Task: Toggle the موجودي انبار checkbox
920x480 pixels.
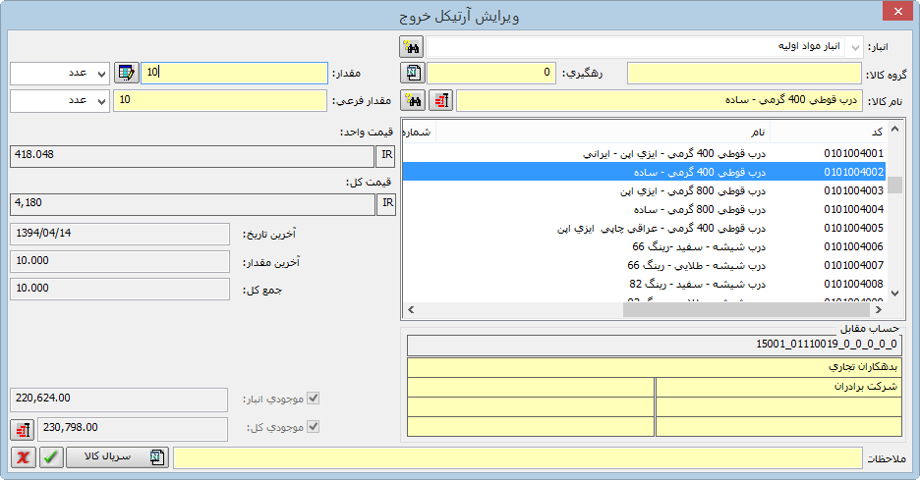Action: (314, 400)
